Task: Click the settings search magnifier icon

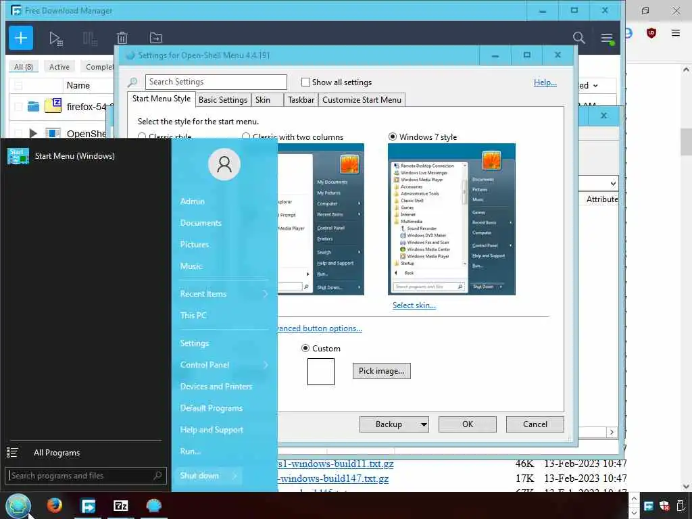Action: pyautogui.click(x=132, y=82)
